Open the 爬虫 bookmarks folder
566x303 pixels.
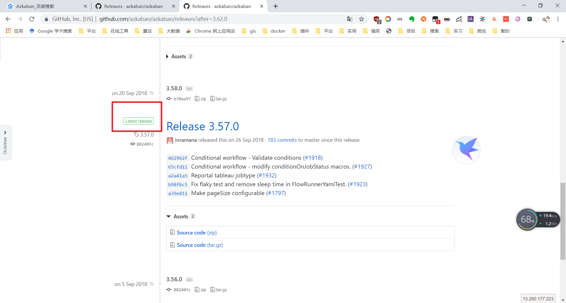[477, 31]
